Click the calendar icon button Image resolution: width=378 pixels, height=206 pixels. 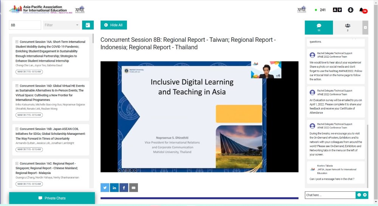[88, 25]
